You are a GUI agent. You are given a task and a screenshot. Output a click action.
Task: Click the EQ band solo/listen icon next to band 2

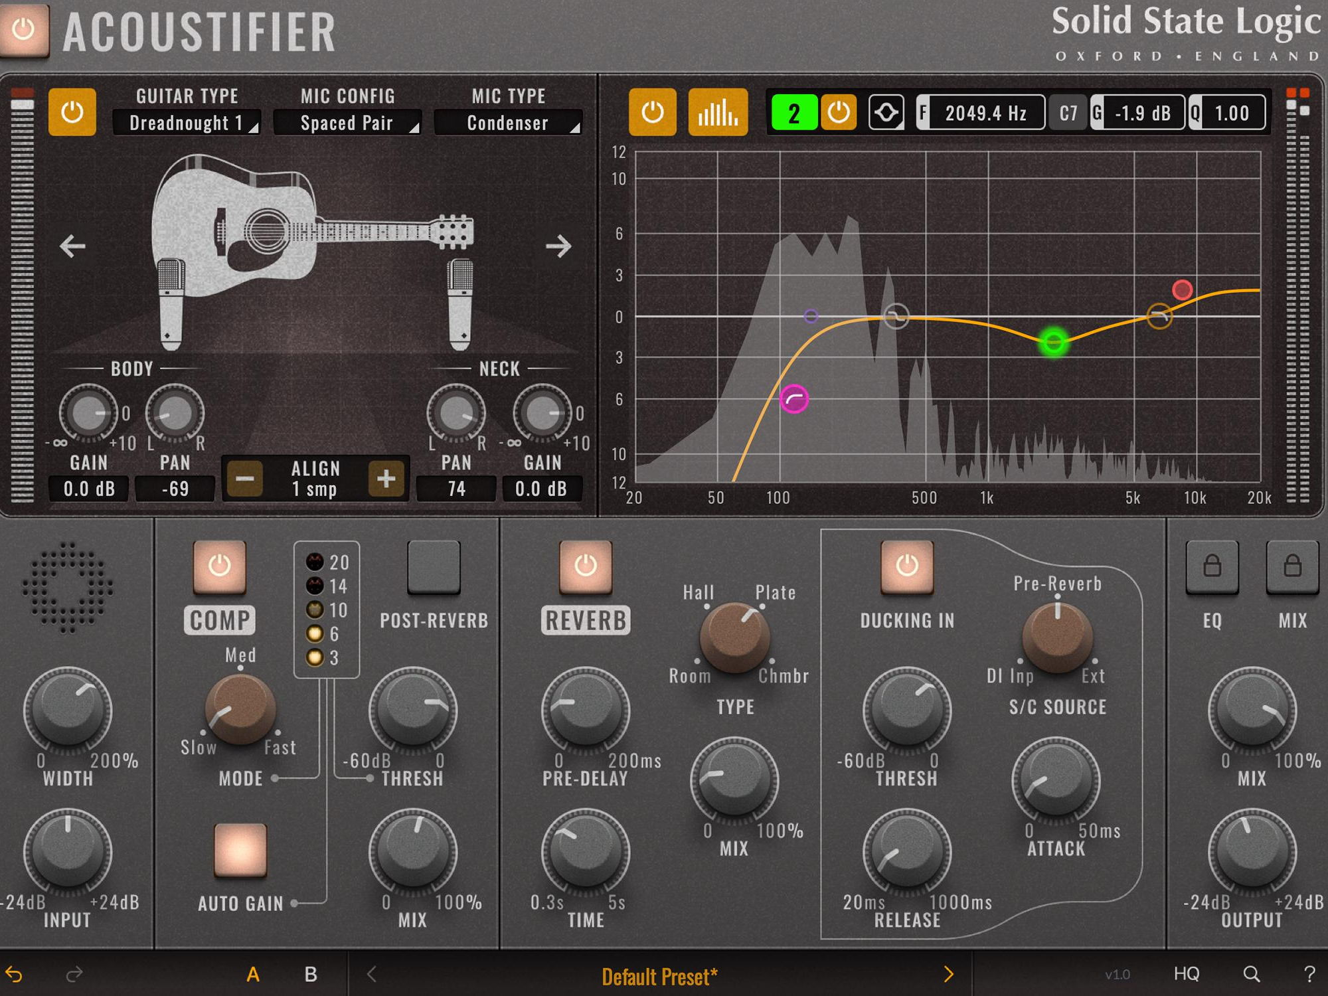click(x=888, y=113)
